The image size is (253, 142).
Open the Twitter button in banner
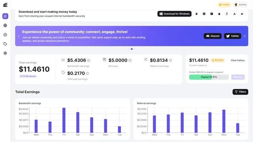point(232,36)
